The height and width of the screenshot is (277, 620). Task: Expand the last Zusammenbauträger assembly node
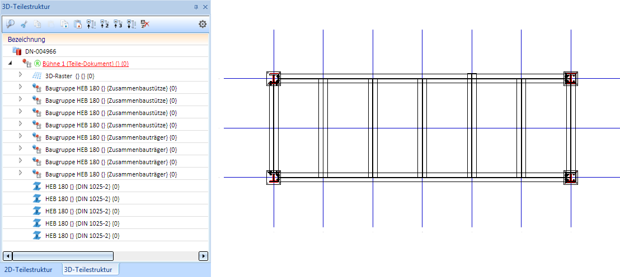[21, 173]
